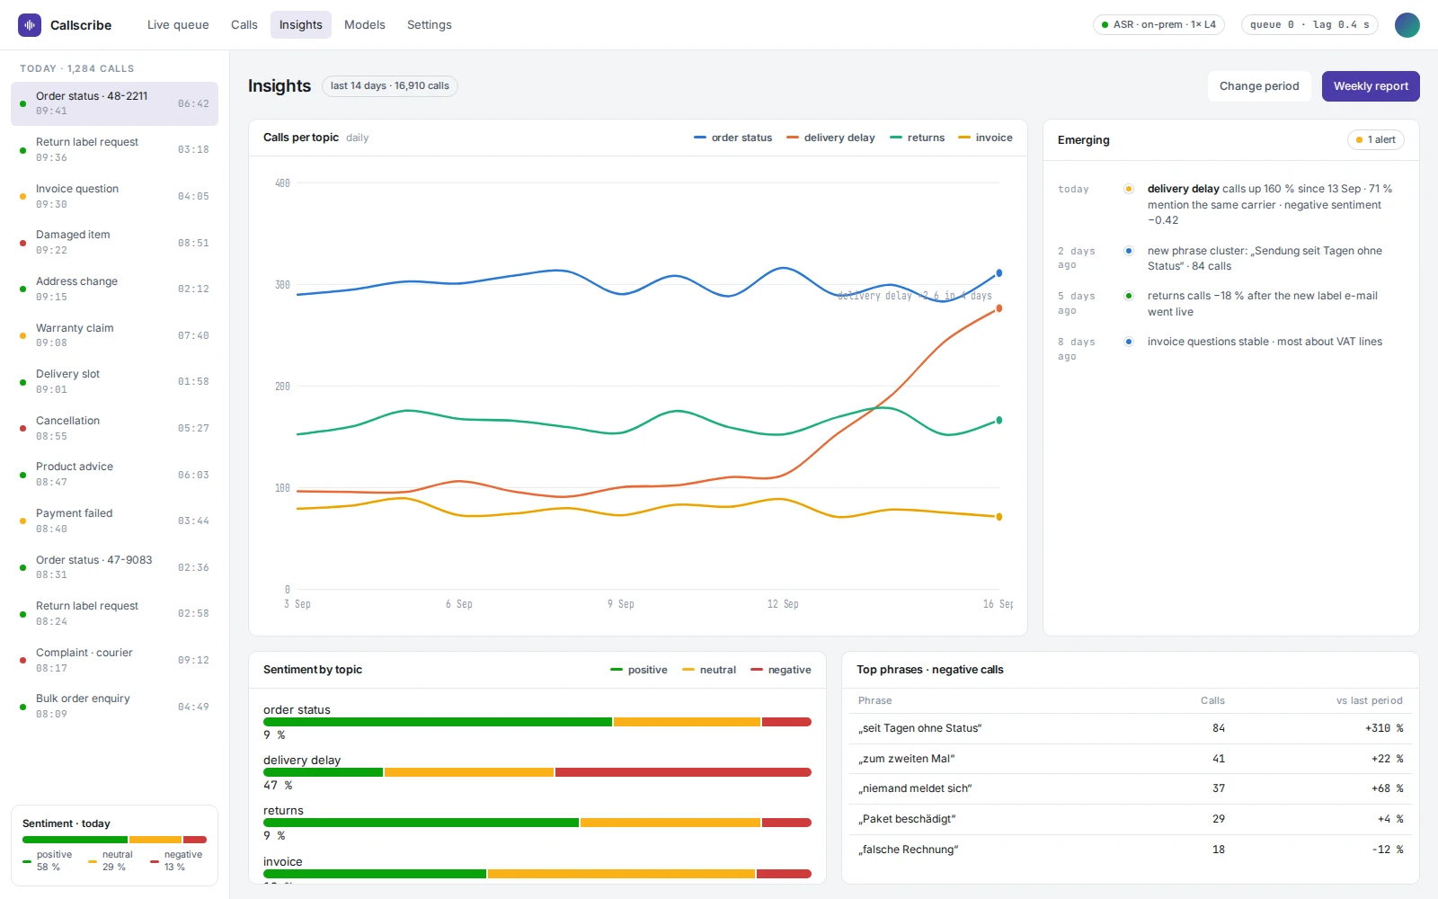Screen dimensions: 1438x899
Task: Select the Payment failed call
Action: click(x=114, y=521)
